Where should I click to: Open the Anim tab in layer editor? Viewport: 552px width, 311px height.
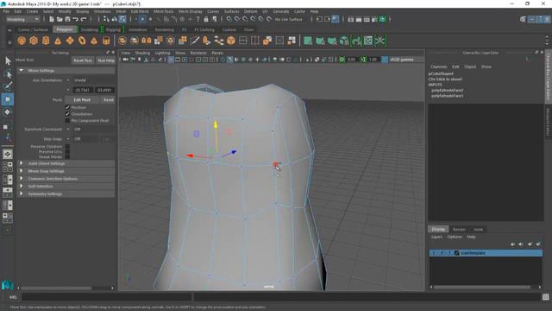478,230
